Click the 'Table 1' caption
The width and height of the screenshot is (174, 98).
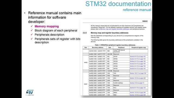tap(115, 45)
